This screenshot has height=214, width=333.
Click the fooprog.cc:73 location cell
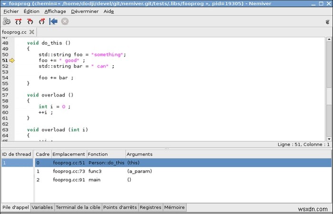point(69,171)
